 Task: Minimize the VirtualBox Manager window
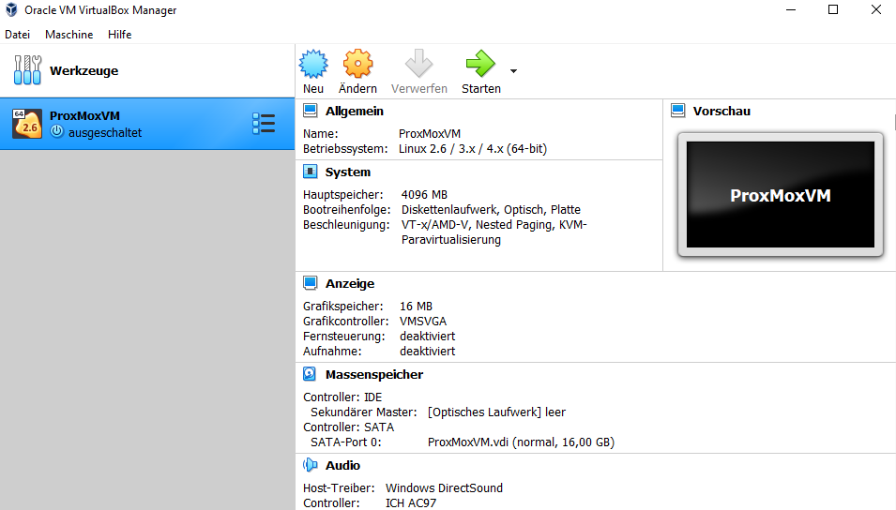(791, 9)
